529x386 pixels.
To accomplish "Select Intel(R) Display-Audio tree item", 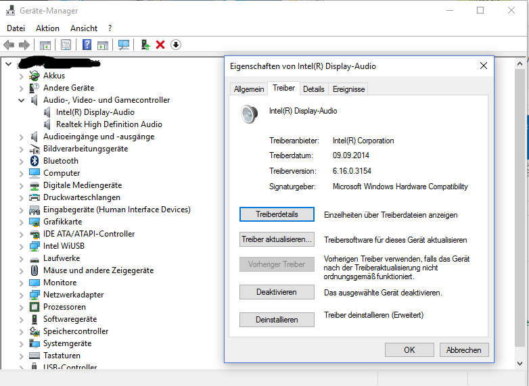I will click(95, 112).
